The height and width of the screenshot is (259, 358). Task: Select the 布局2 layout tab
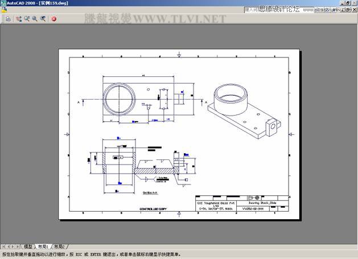pyautogui.click(x=59, y=246)
